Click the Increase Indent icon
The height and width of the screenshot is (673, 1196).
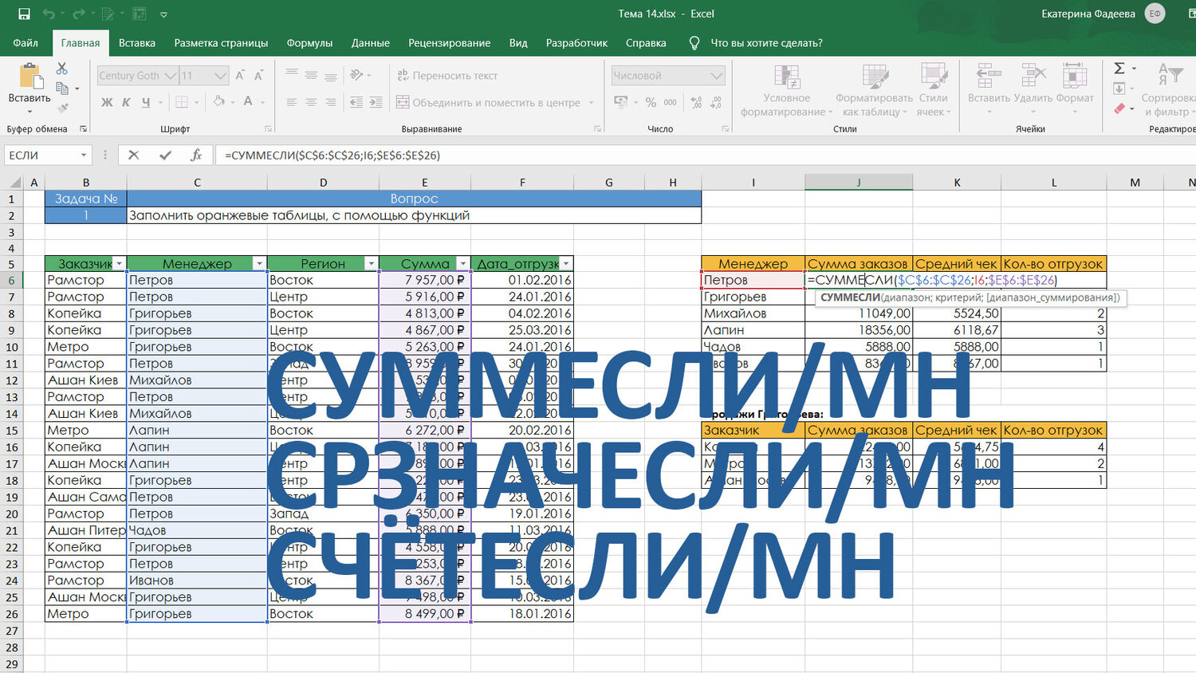376,102
